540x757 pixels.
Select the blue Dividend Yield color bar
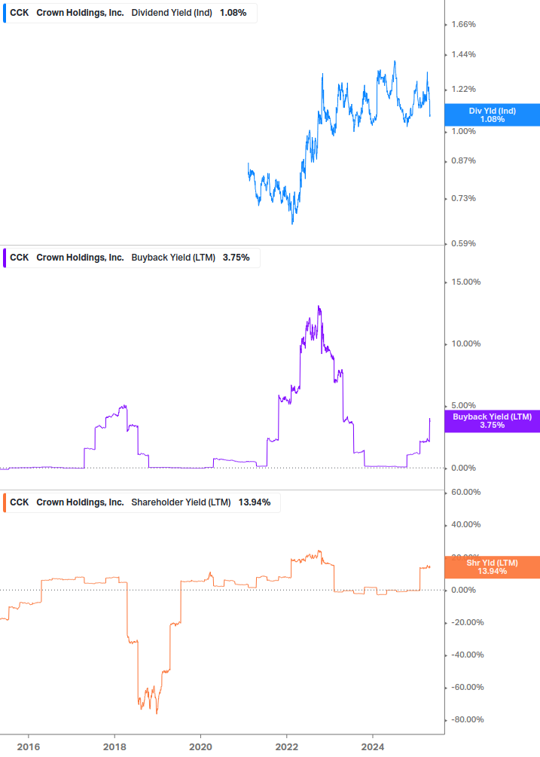(x=5, y=13)
